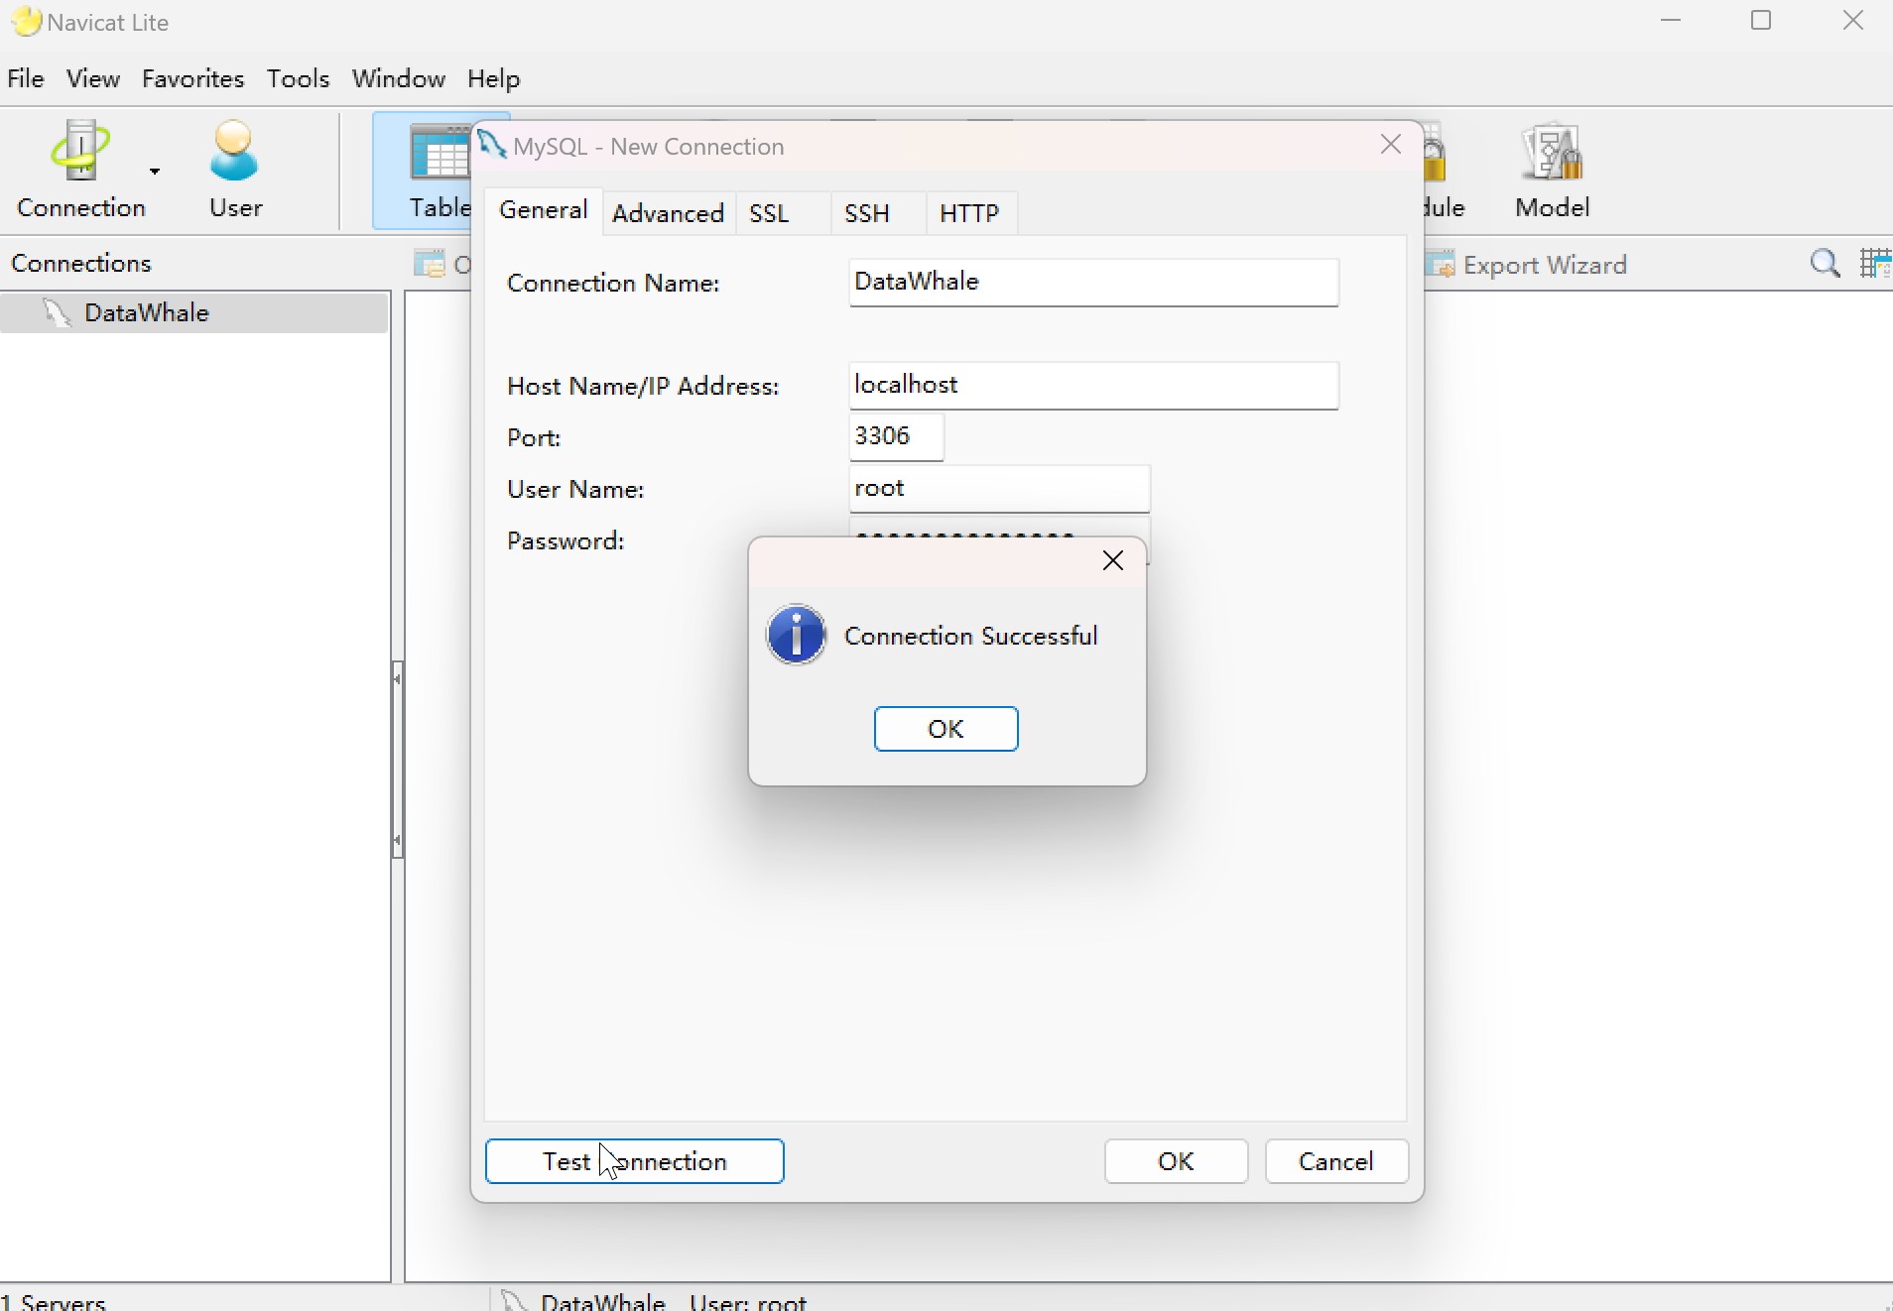The width and height of the screenshot is (1893, 1311).
Task: Open the Favorites menu
Action: click(193, 78)
